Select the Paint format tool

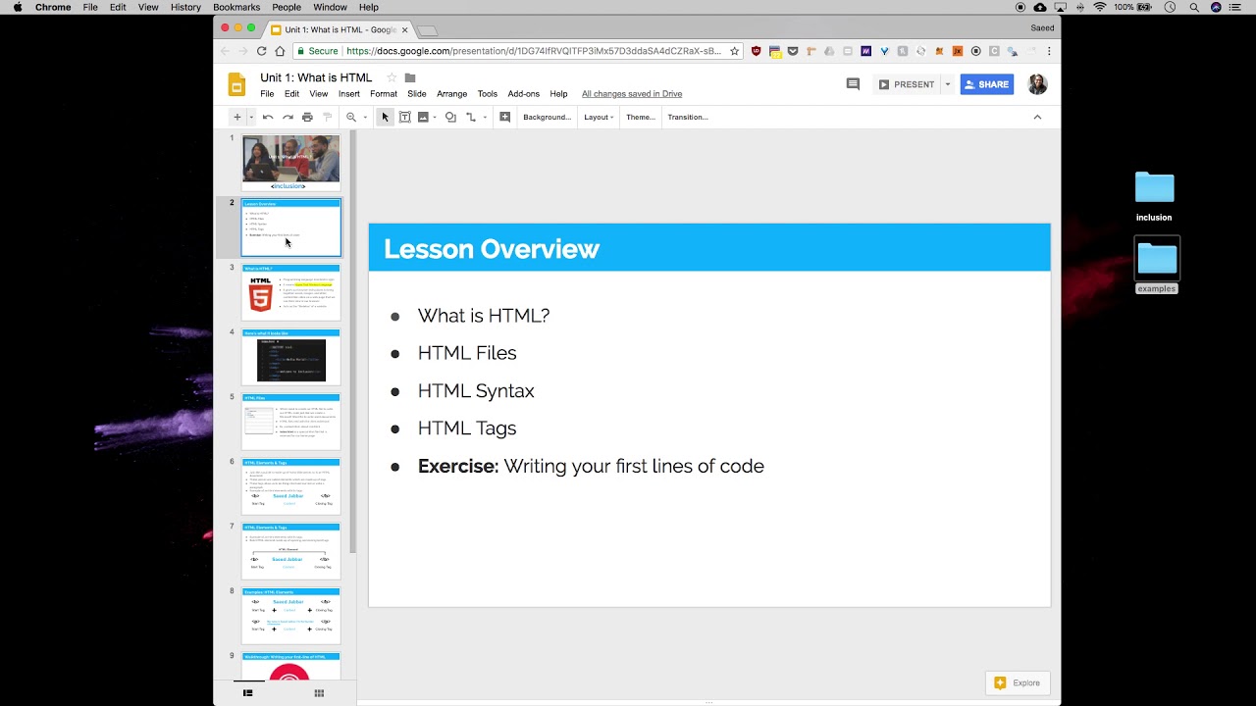coord(328,117)
